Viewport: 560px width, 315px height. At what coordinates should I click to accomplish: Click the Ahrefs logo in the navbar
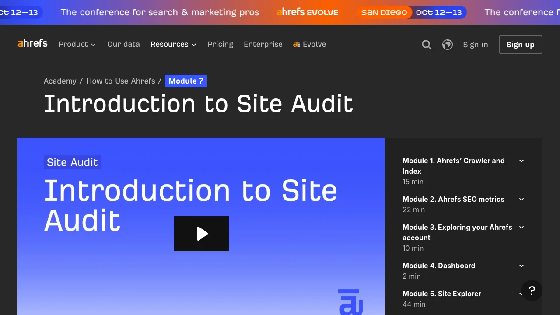(32, 44)
